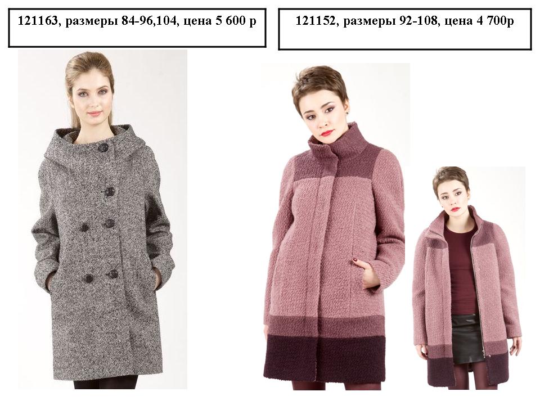Select the large pink coat photo
540x405 pixels.
[336, 227]
